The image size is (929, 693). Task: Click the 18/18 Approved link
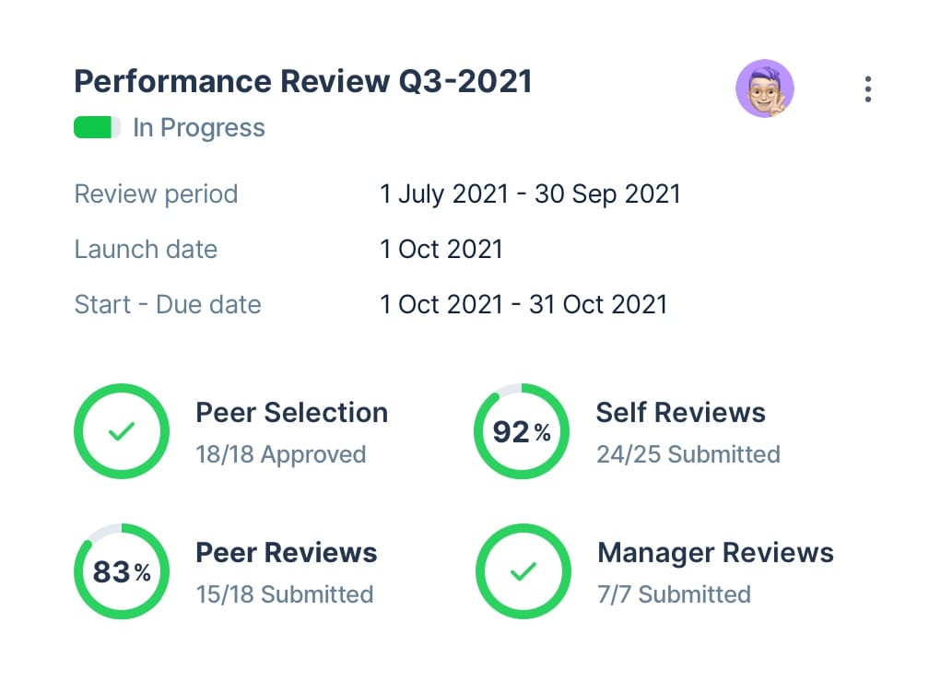(280, 453)
